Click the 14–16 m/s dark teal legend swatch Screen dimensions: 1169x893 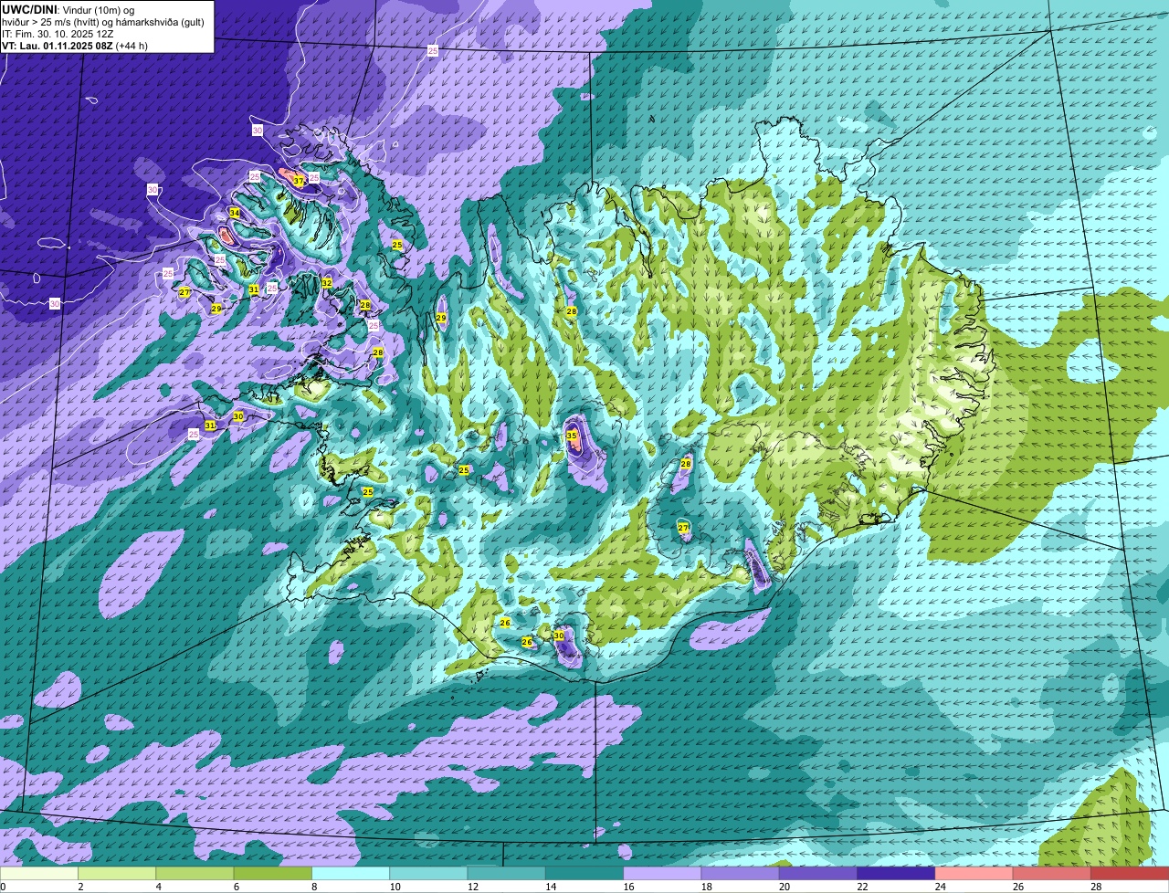tap(584, 874)
